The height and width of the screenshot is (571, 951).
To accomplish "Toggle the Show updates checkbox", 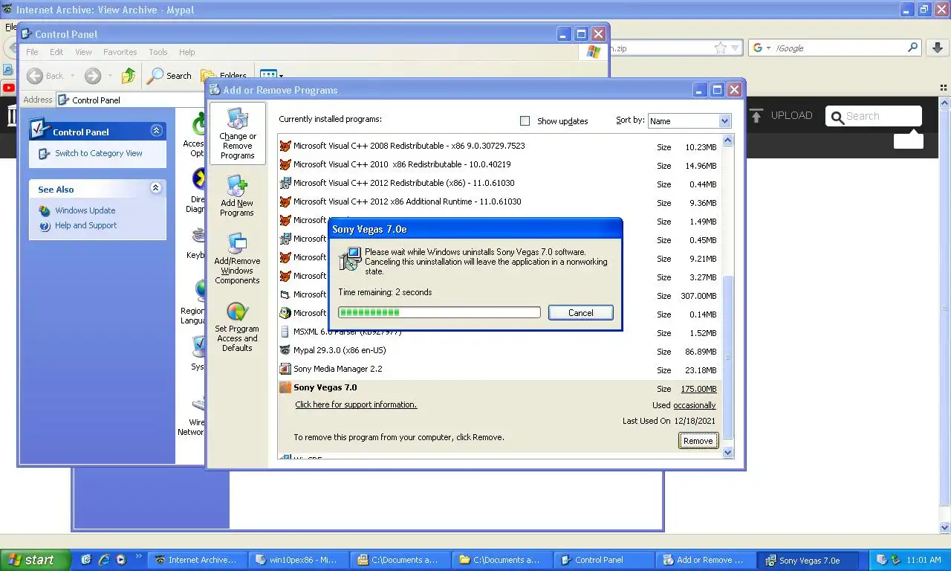I will point(525,120).
